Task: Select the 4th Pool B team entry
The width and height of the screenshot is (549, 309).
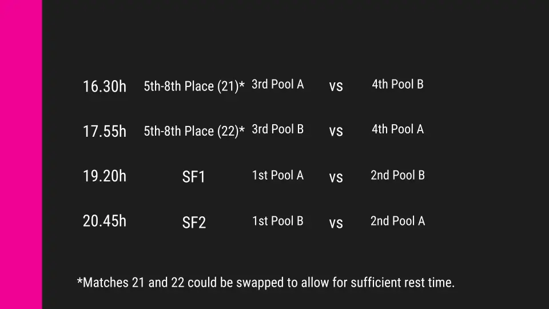Action: tap(397, 85)
